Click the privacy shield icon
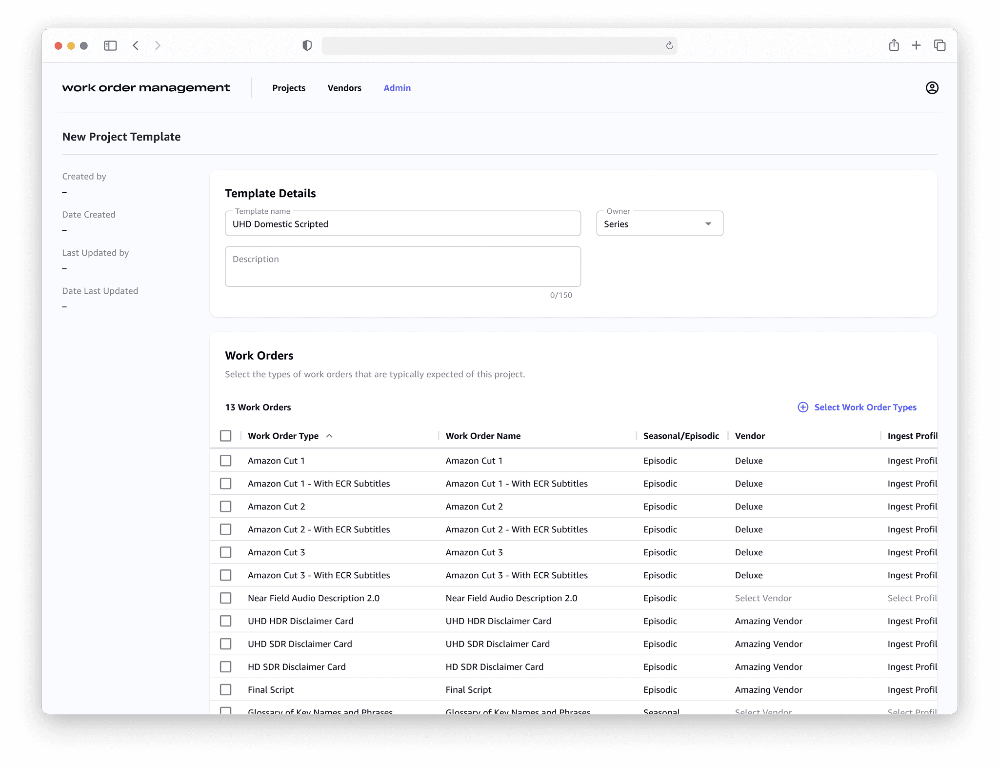Image resolution: width=999 pixels, height=768 pixels. pos(307,45)
